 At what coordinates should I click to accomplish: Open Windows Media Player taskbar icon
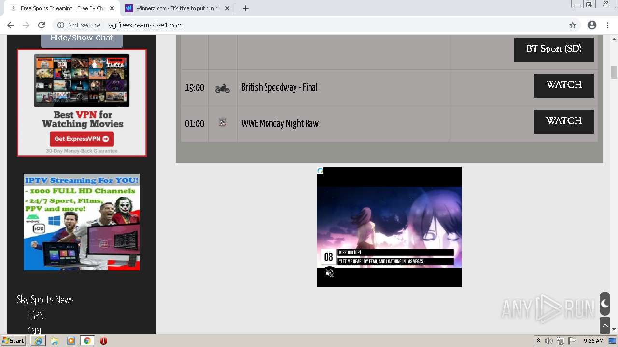coord(71,341)
